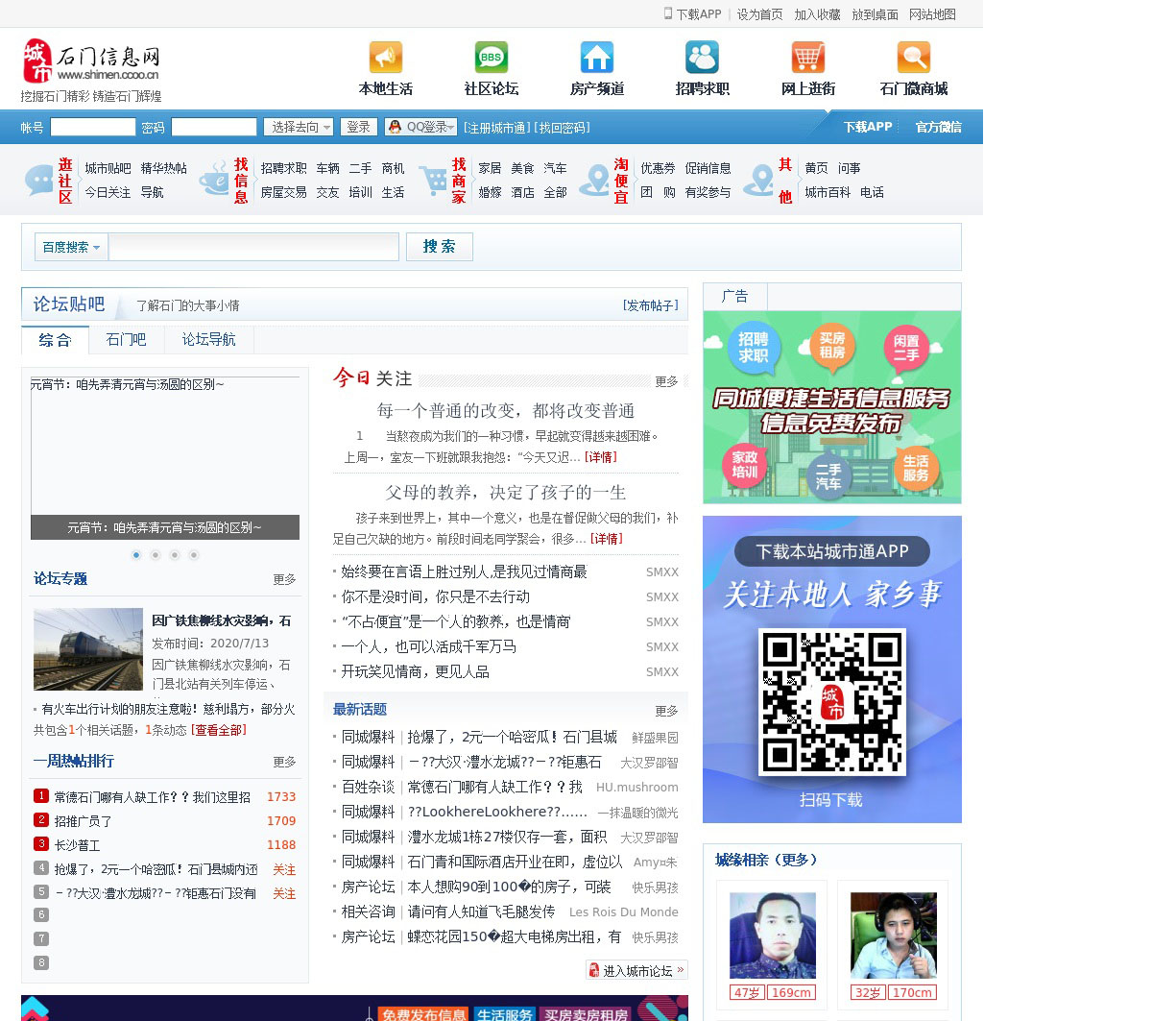
Task: Select the second carousel dot indicator
Action: 156,555
